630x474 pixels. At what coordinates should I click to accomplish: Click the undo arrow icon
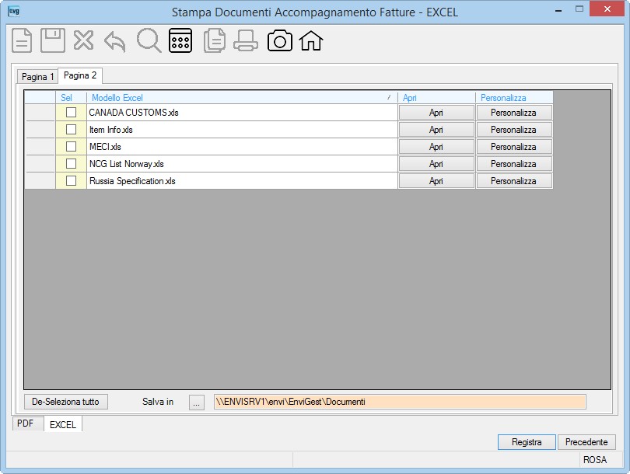115,42
